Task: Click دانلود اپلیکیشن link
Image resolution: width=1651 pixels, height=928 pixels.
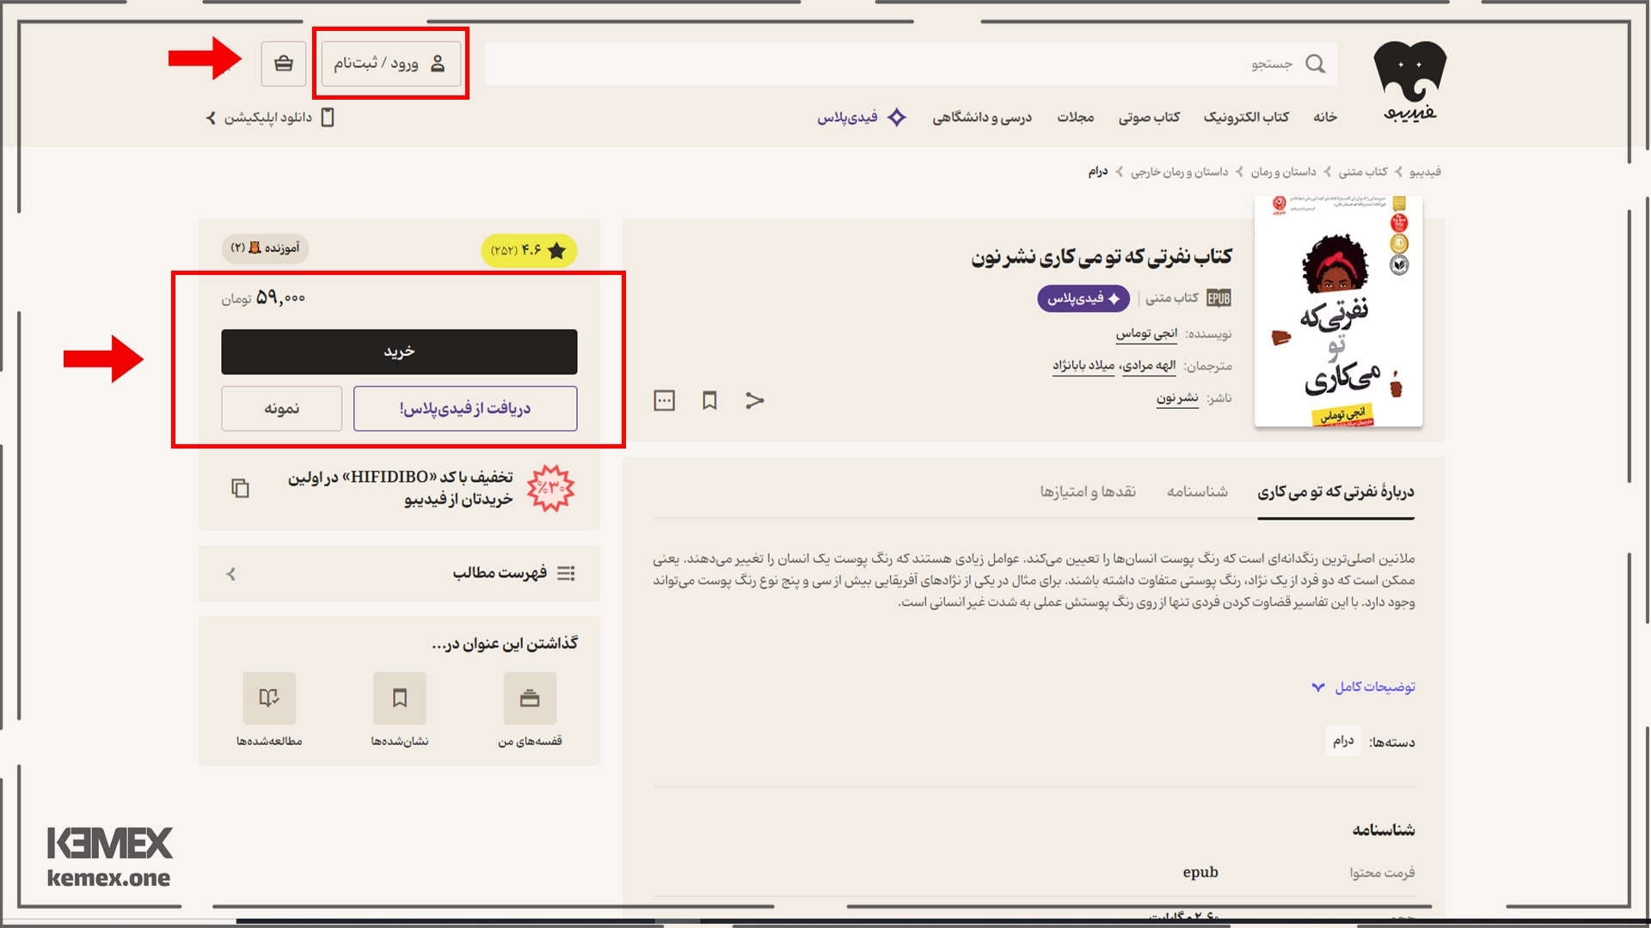Action: coord(268,118)
